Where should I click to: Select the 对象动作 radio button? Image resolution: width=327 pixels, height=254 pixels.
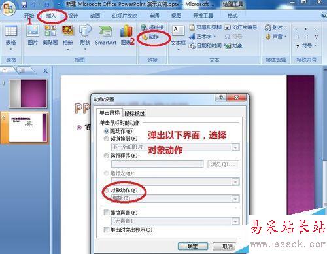click(x=107, y=190)
